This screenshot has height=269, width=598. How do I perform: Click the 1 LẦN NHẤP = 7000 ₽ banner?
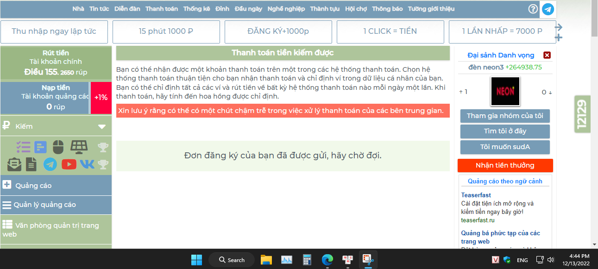click(x=502, y=31)
